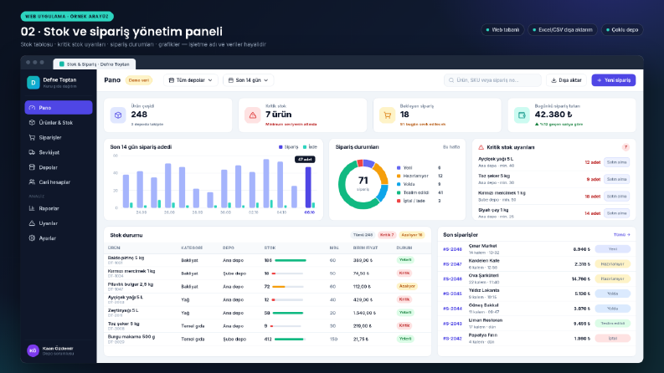Select the Tümü 248 filter chip

363,235
